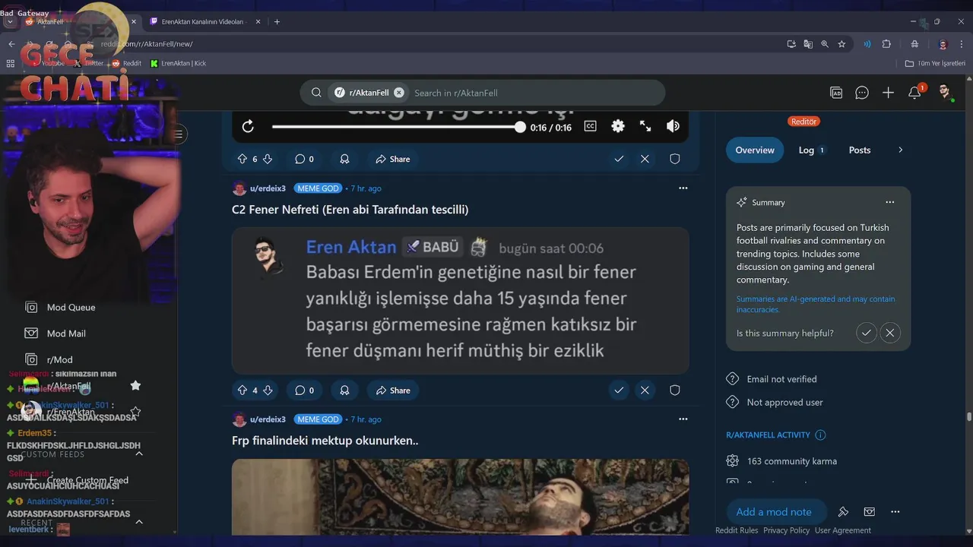Mark the summary as helpful
973x547 pixels.
tap(866, 333)
